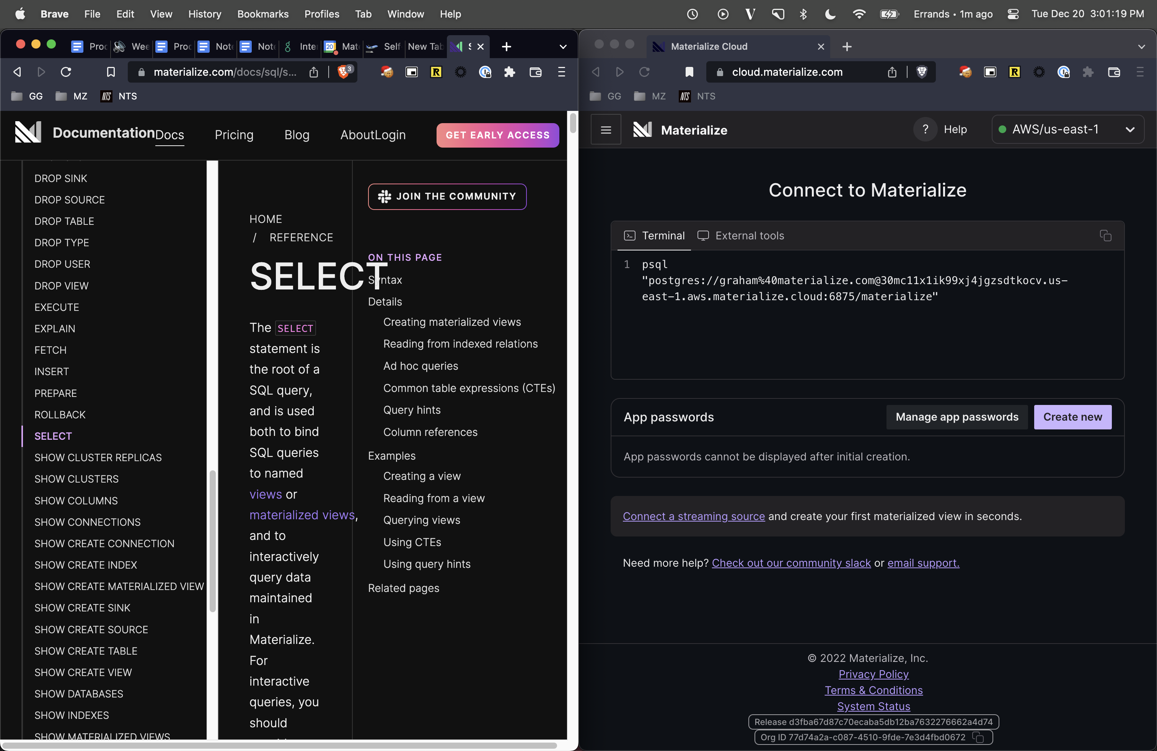The width and height of the screenshot is (1157, 751).
Task: Click the GET EARLY ACCESS button
Action: coord(497,135)
